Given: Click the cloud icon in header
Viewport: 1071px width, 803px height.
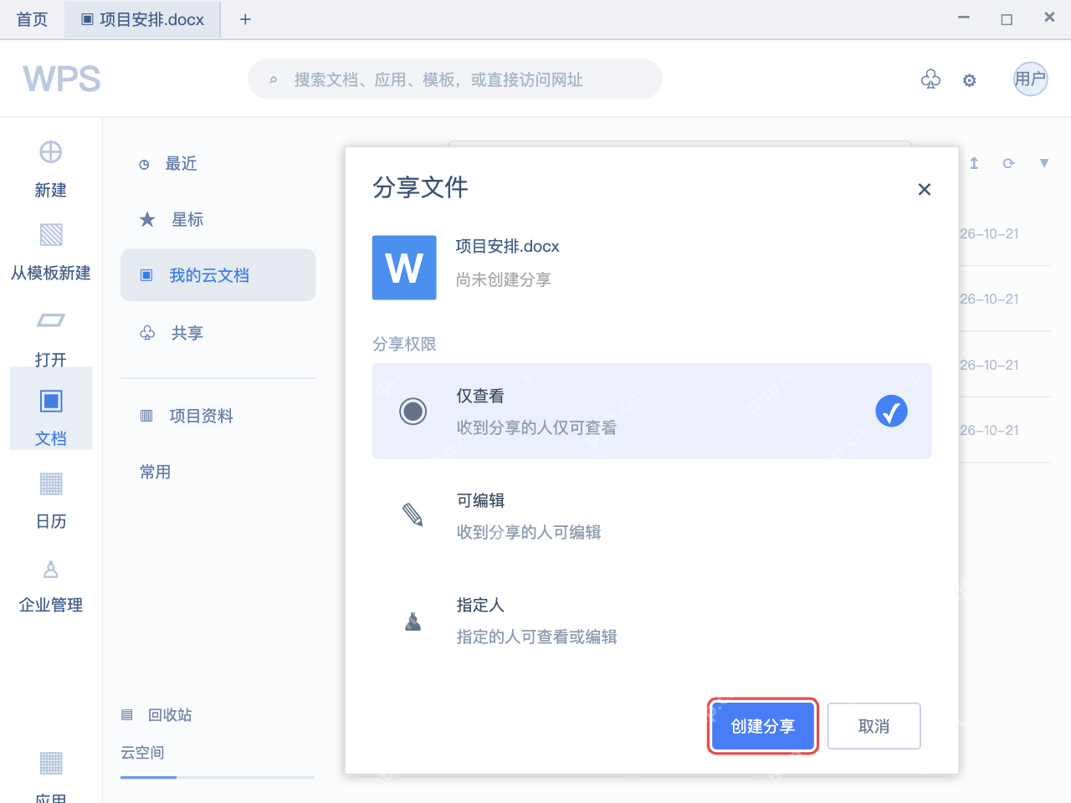Looking at the screenshot, I should coord(930,79).
